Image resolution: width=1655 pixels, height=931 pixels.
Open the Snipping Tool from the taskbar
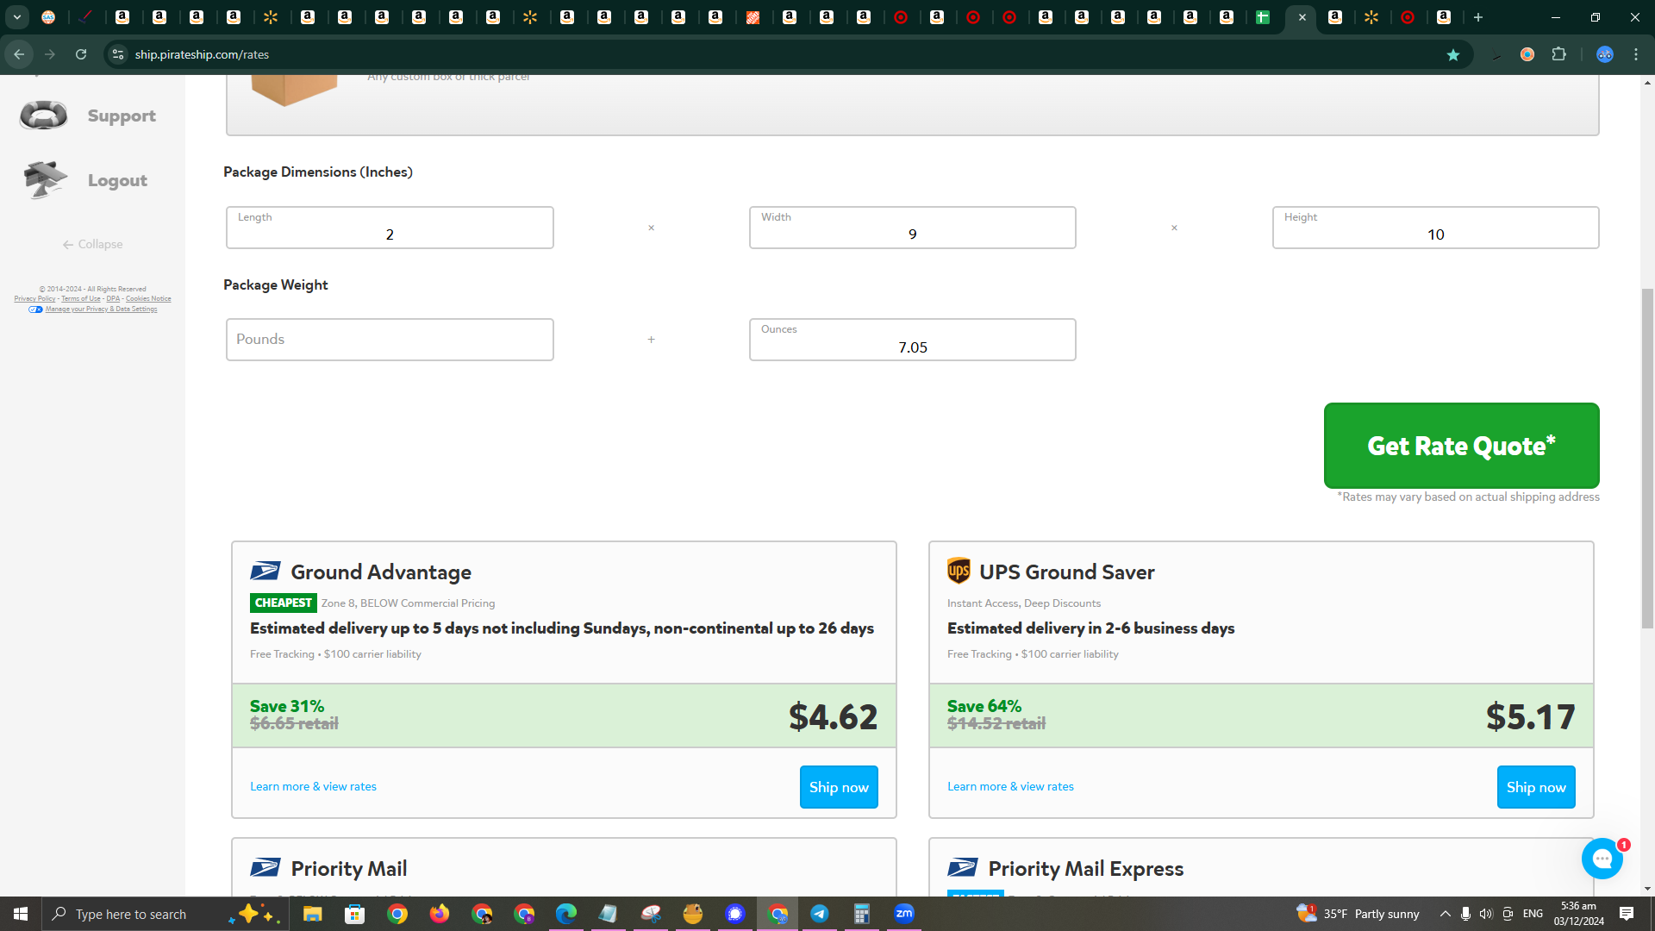point(650,914)
